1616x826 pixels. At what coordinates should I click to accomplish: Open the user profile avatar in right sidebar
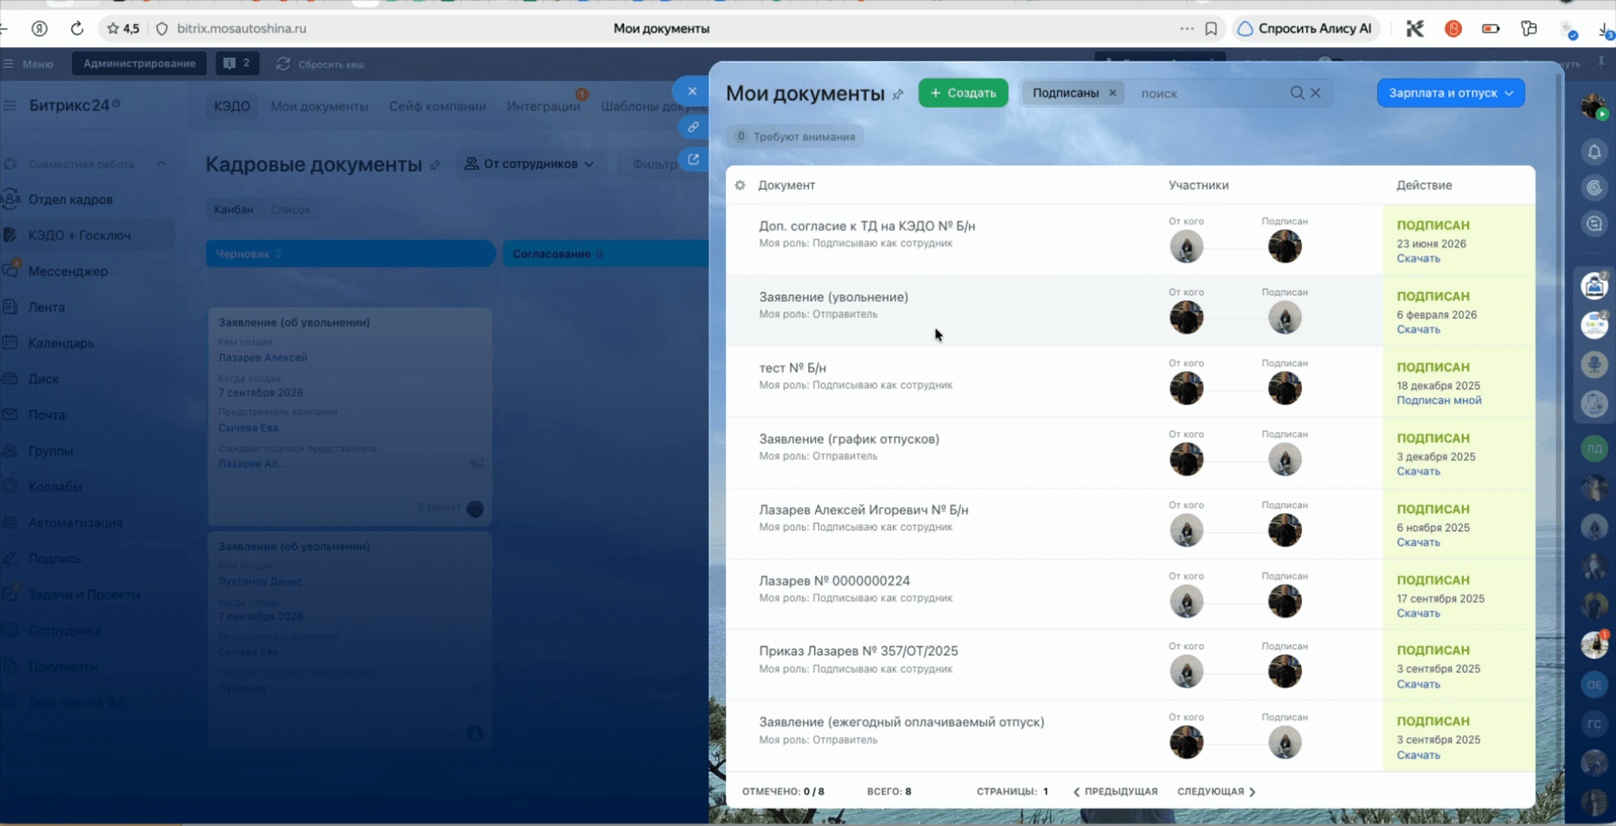(1594, 107)
